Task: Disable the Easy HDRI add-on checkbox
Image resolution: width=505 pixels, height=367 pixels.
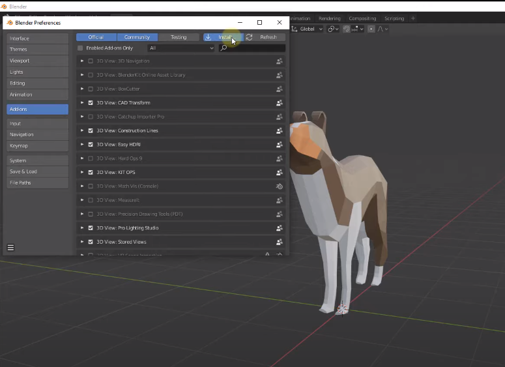Action: click(x=91, y=144)
